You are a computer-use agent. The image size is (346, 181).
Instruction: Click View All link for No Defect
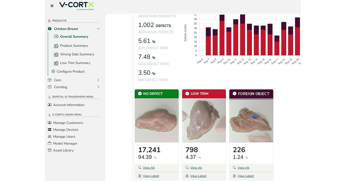[149, 168]
